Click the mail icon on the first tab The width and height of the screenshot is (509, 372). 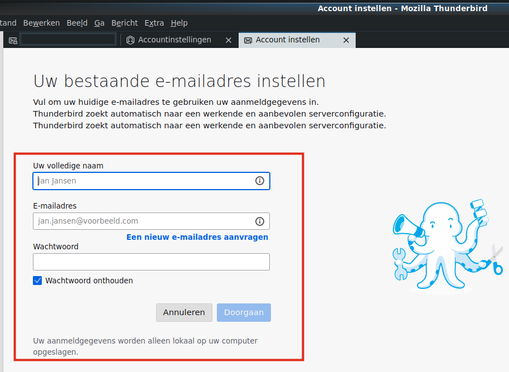coord(13,40)
